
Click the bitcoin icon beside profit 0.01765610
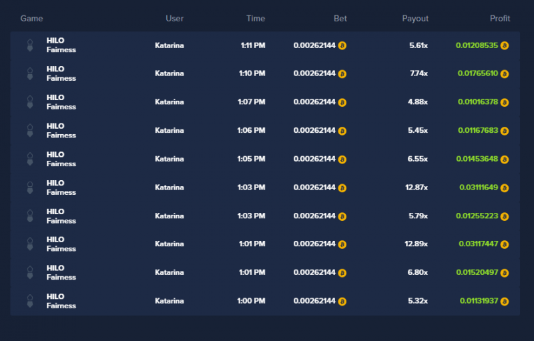point(505,74)
